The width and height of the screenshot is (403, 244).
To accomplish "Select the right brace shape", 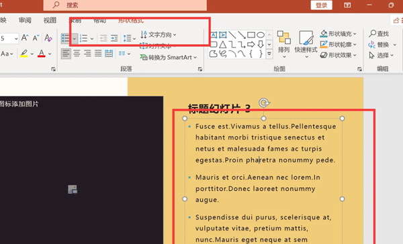I will point(261,54).
